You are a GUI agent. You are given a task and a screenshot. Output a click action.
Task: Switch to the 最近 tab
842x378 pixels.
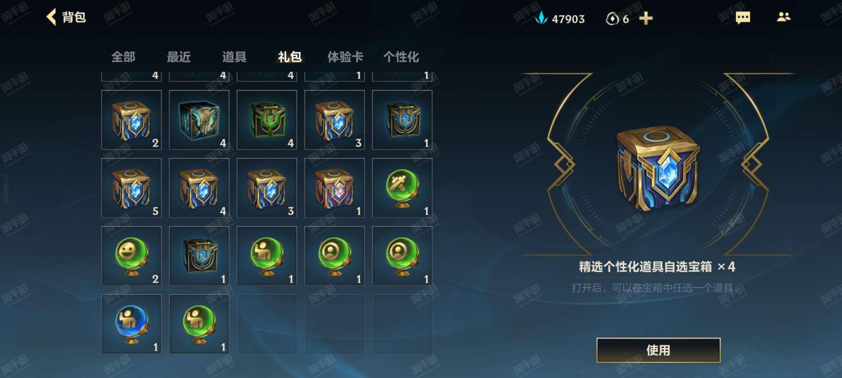coord(179,57)
